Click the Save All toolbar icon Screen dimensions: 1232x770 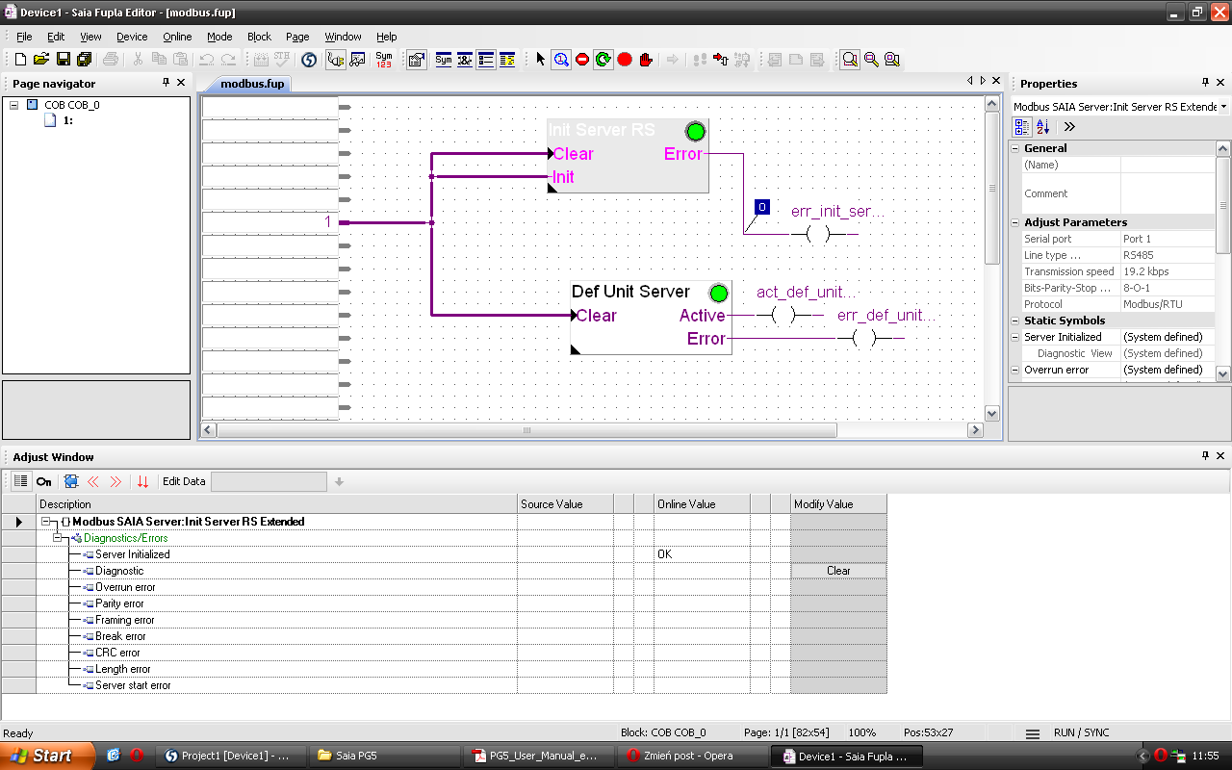[x=84, y=60]
